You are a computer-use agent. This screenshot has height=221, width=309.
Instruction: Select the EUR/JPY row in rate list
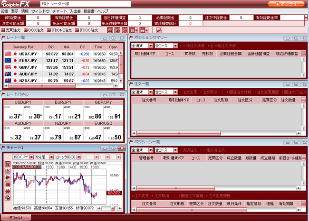(x=61, y=61)
